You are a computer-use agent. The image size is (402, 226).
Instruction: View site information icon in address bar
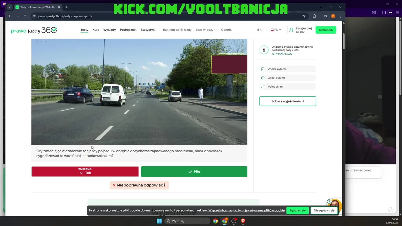(x=34, y=16)
